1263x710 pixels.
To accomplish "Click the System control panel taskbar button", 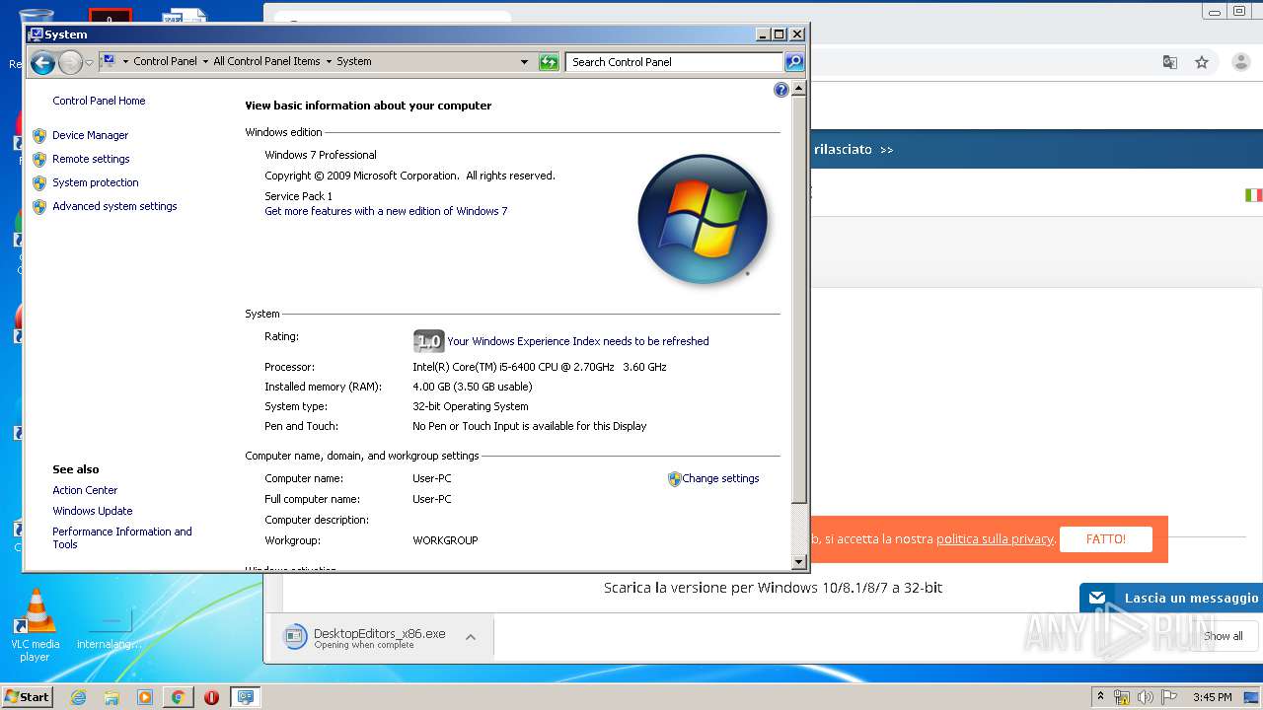I will tap(245, 697).
